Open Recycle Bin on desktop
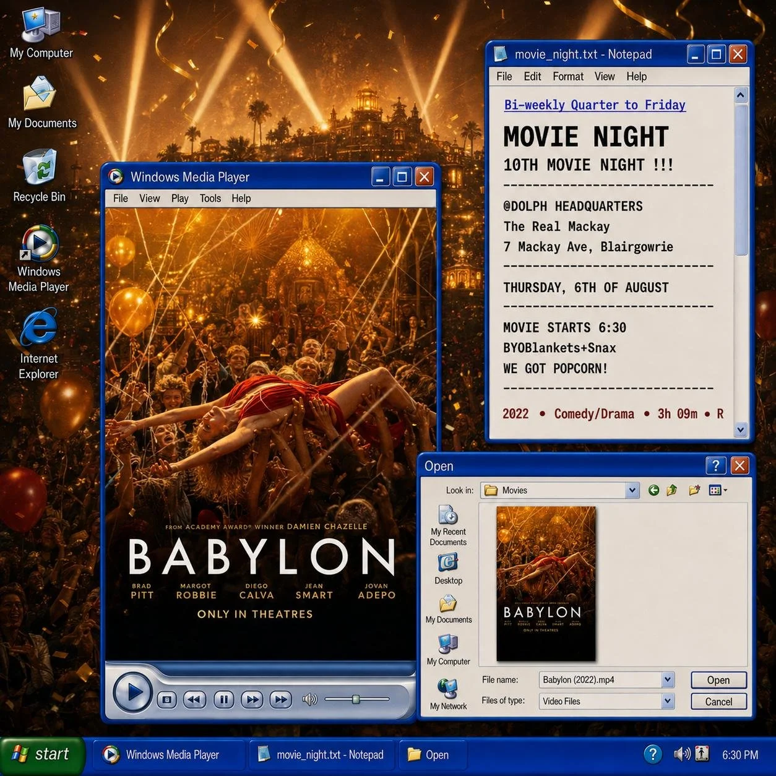Image resolution: width=776 pixels, height=776 pixels. click(x=40, y=176)
